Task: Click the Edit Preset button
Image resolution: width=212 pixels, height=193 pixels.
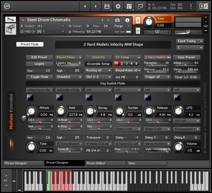Action: point(39,57)
